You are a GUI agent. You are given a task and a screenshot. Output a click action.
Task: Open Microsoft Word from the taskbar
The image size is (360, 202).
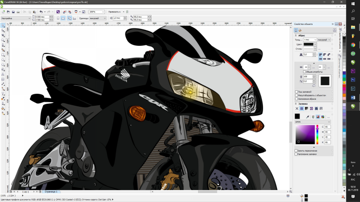pyautogui.click(x=353, y=98)
